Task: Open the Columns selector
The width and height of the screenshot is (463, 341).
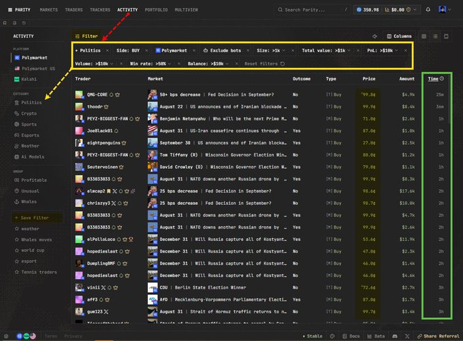Action: point(399,36)
